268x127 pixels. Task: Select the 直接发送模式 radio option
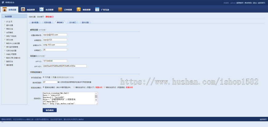(x=43, y=87)
